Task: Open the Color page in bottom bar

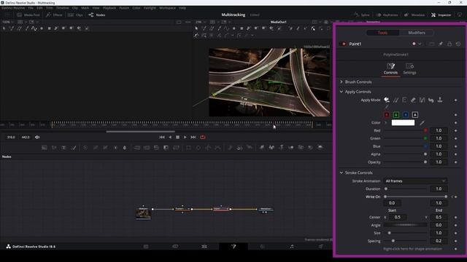Action: 263,246
